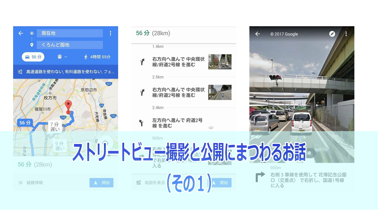378x215 pixels.
Task: Tap the 左方向へ進んで 府道2号線 step
Action: tap(177, 123)
